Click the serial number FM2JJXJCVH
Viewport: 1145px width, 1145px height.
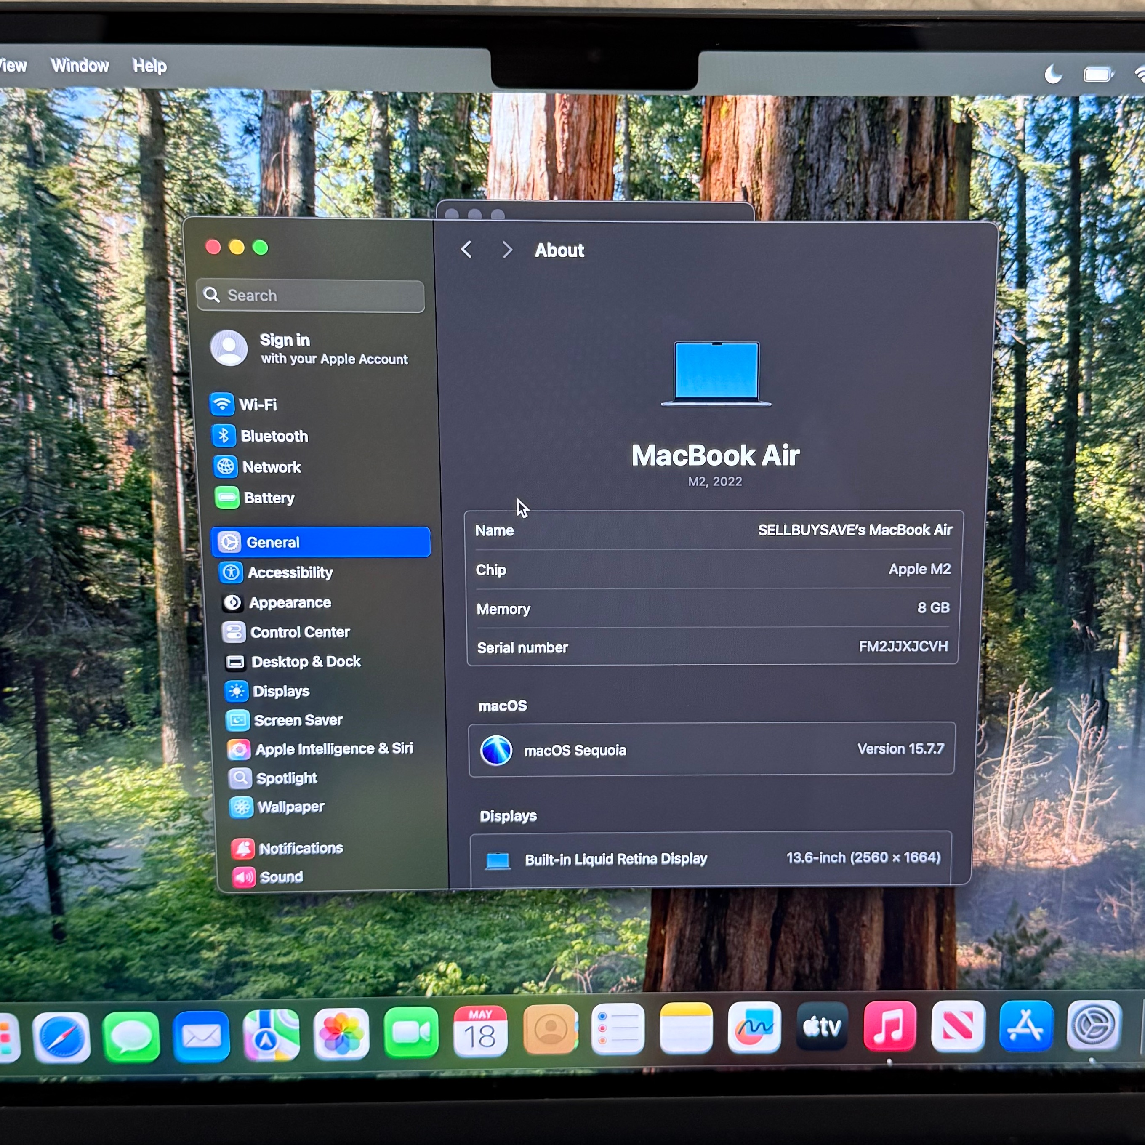click(903, 646)
